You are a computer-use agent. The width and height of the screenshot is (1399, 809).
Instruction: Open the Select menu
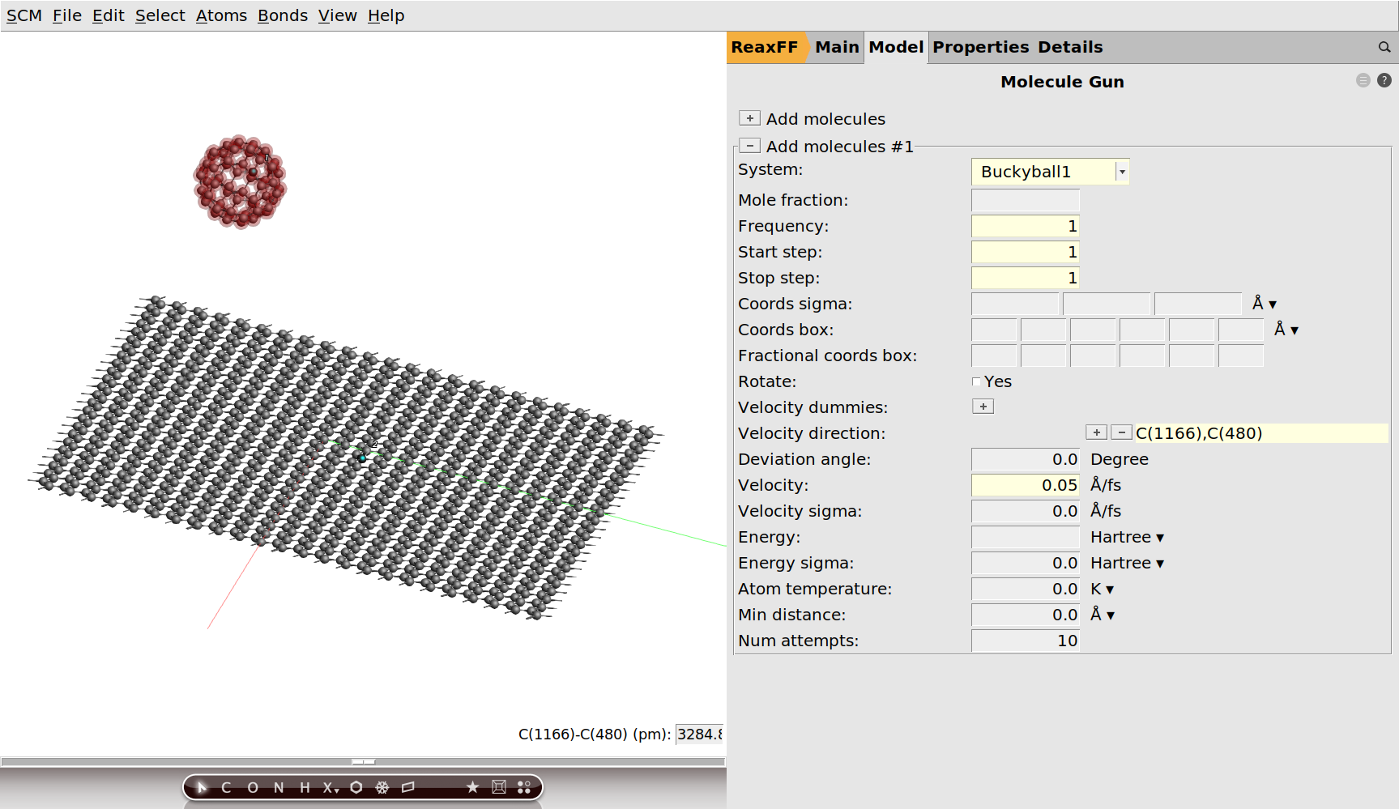pos(160,15)
